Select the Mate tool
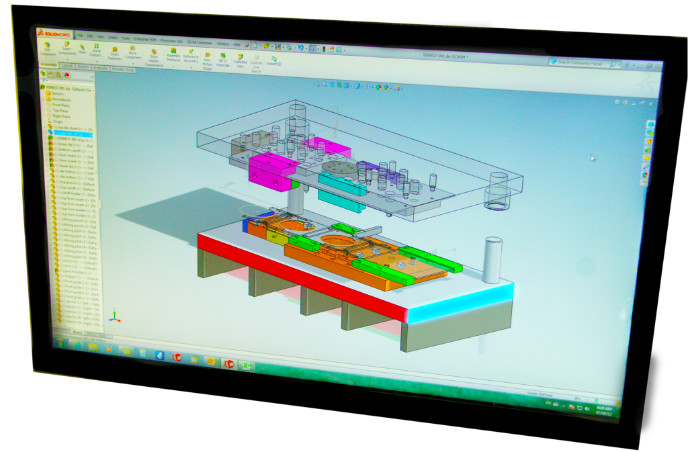The image size is (688, 452). pos(82,49)
